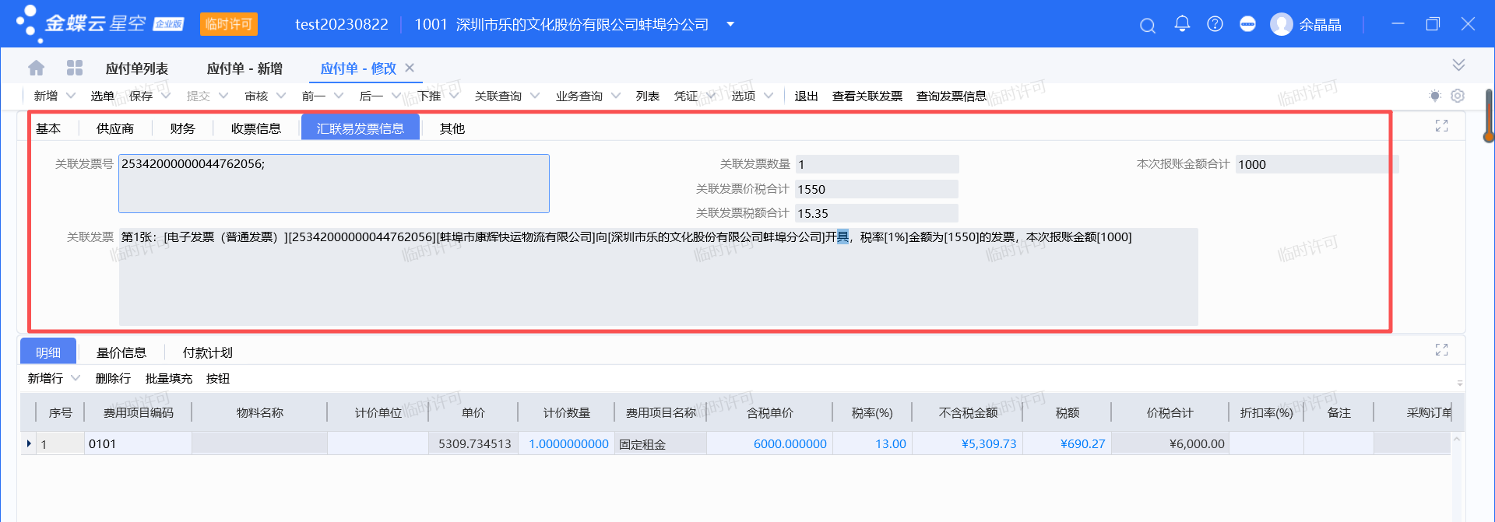
Task: Click the 删除行 button
Action: (x=113, y=378)
